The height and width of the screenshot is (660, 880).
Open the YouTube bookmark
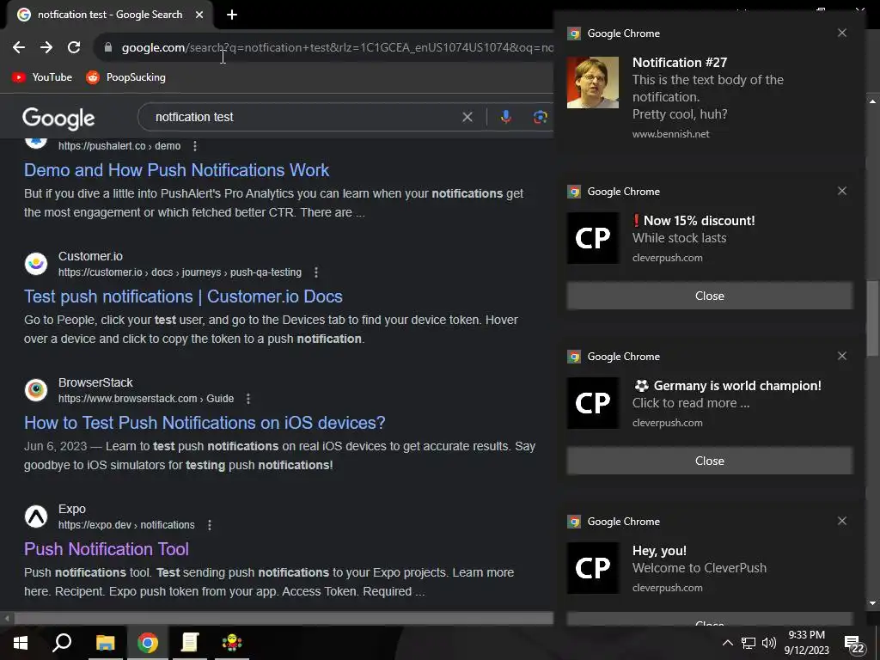(42, 77)
